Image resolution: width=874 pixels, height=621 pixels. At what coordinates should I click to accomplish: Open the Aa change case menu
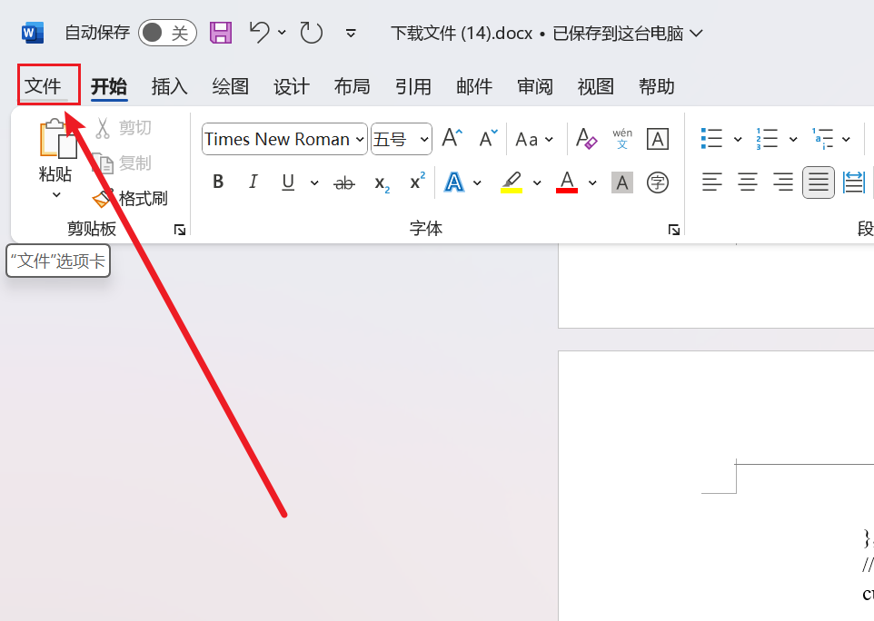[534, 139]
